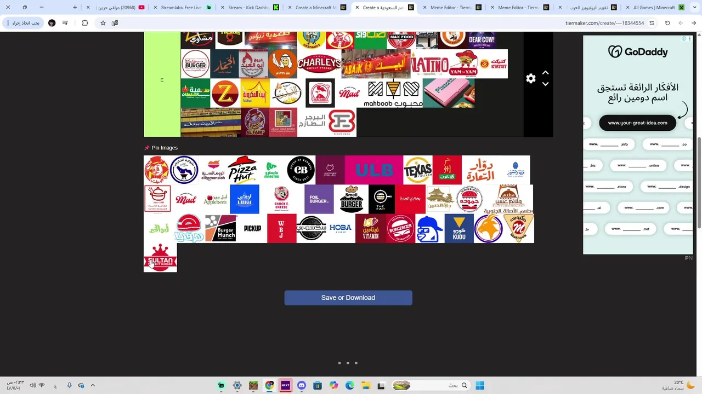Select the Charleys logo in the tier
Image resolution: width=702 pixels, height=394 pixels.
click(319, 64)
